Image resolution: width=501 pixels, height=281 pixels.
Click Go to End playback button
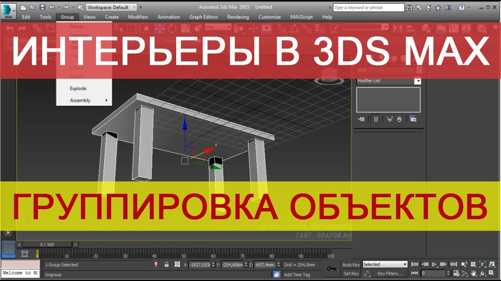(454, 265)
